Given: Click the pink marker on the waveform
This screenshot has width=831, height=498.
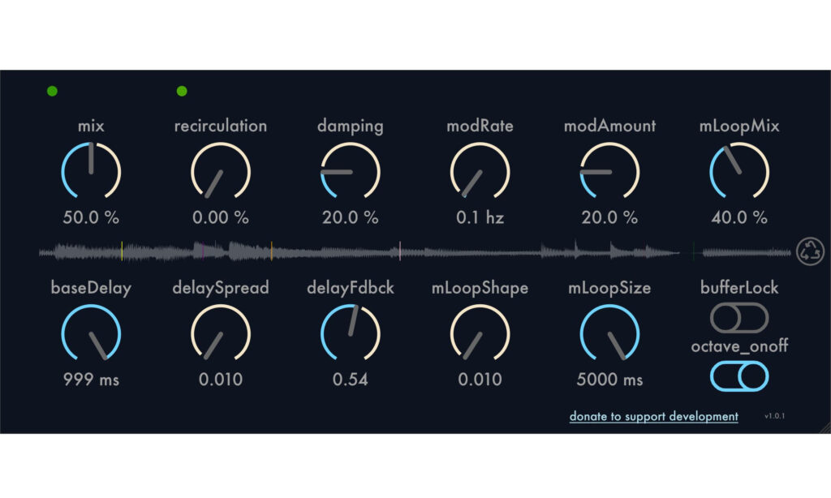Looking at the screenshot, I should pos(399,251).
